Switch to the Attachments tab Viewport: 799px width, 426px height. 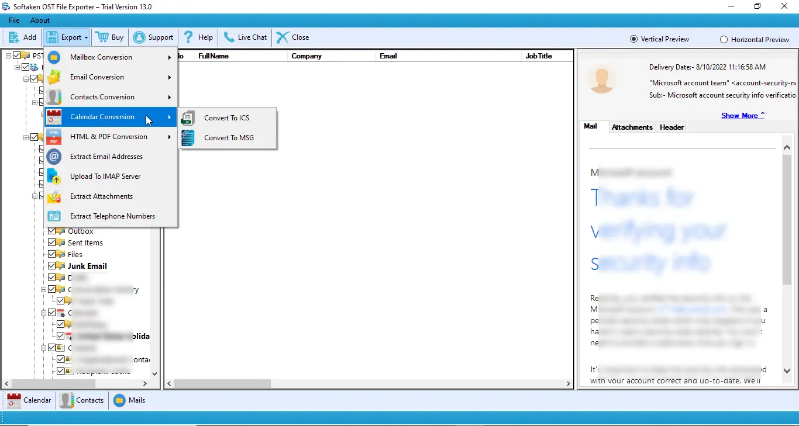pos(632,127)
